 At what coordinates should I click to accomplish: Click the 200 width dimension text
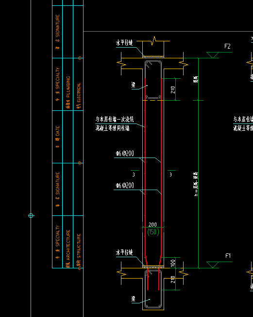[x=152, y=225]
